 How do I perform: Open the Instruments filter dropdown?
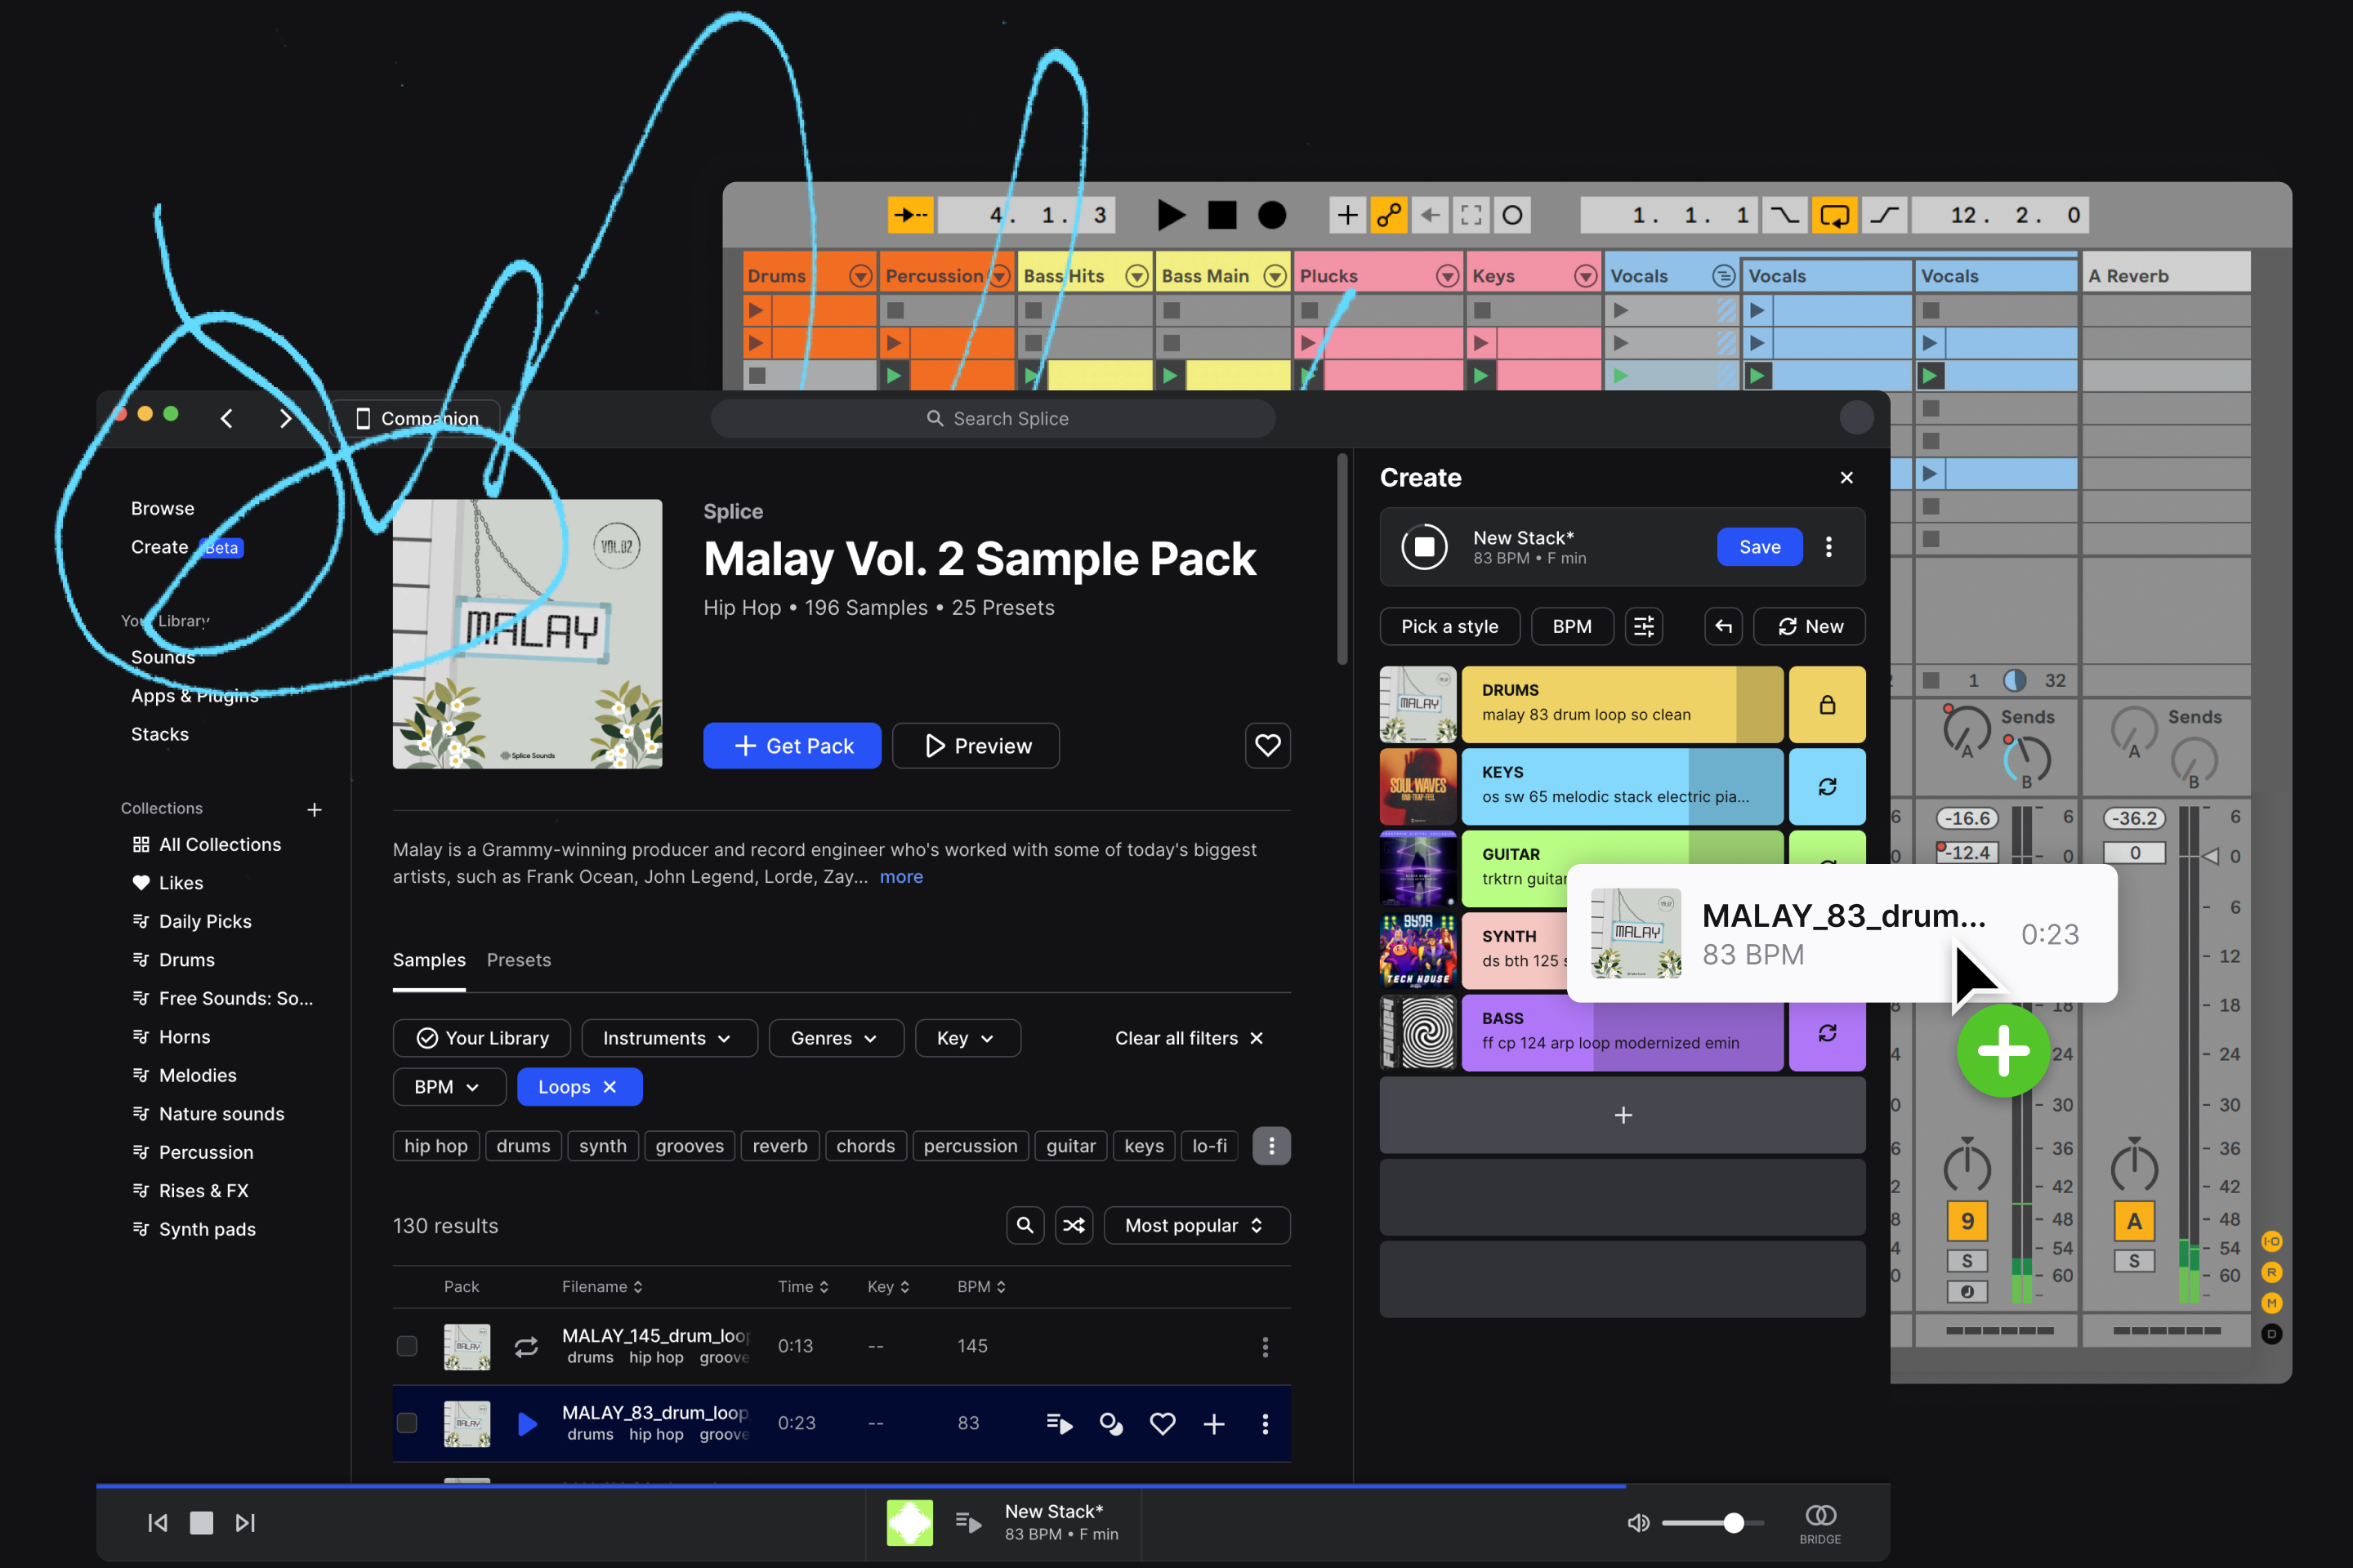point(669,1038)
